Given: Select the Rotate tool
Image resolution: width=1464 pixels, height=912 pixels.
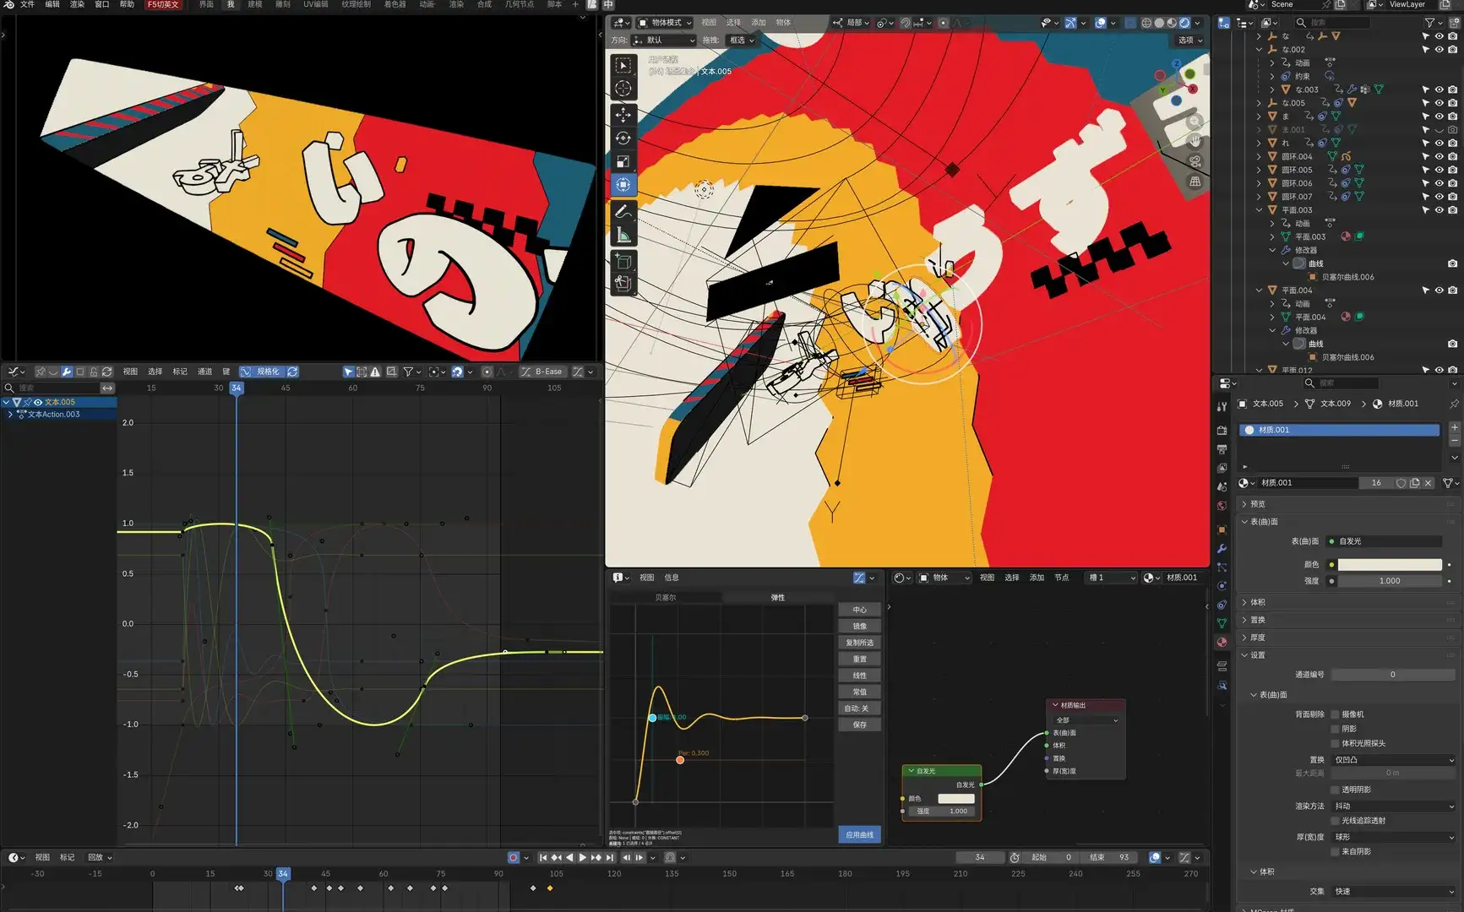Looking at the screenshot, I should pyautogui.click(x=623, y=138).
